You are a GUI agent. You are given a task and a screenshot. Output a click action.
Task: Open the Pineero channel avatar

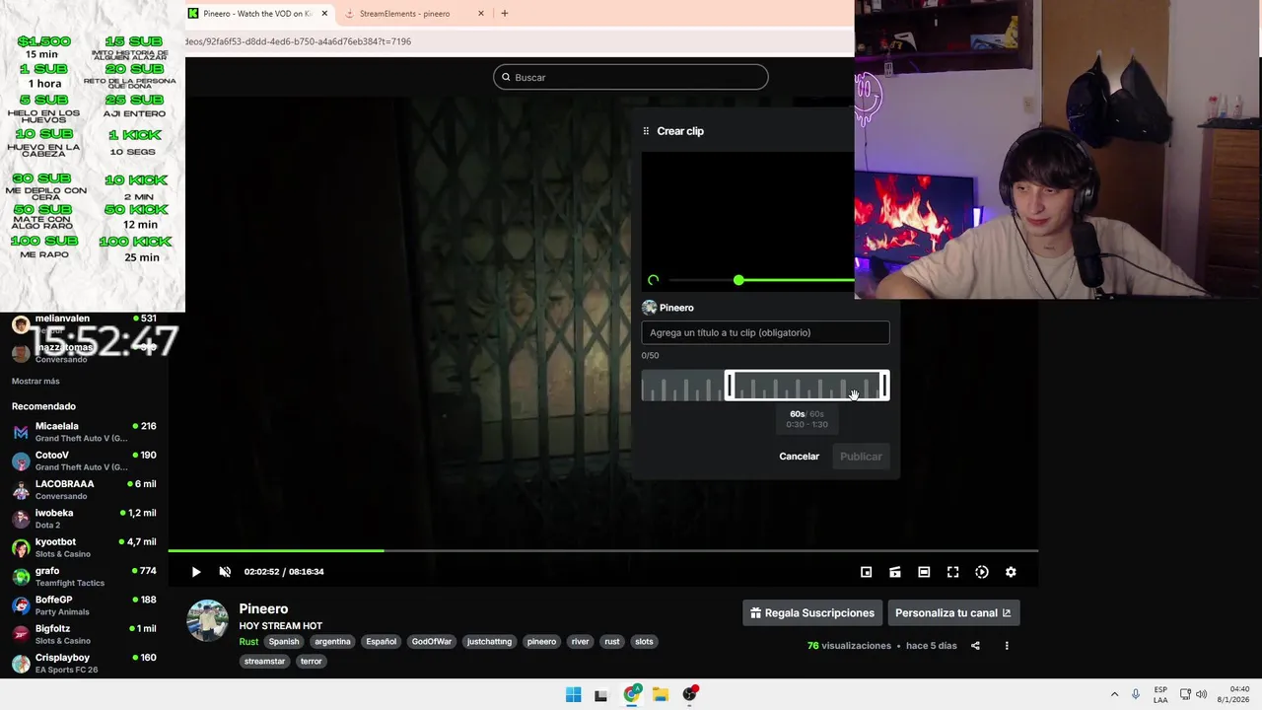point(208,620)
